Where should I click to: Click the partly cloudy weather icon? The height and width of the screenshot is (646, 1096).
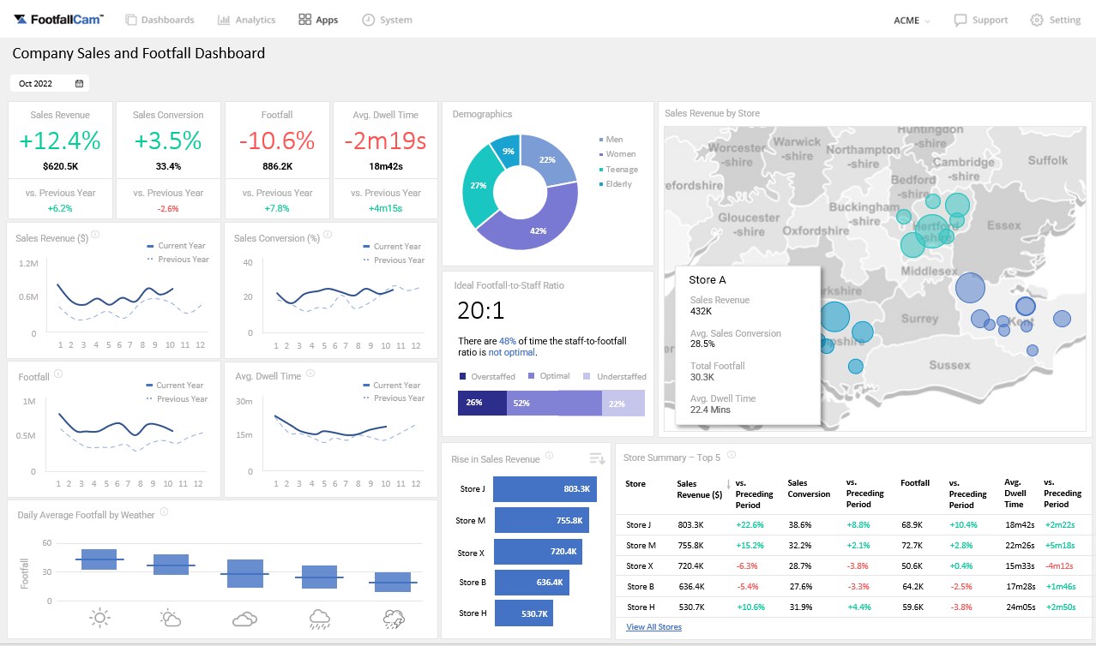(172, 617)
